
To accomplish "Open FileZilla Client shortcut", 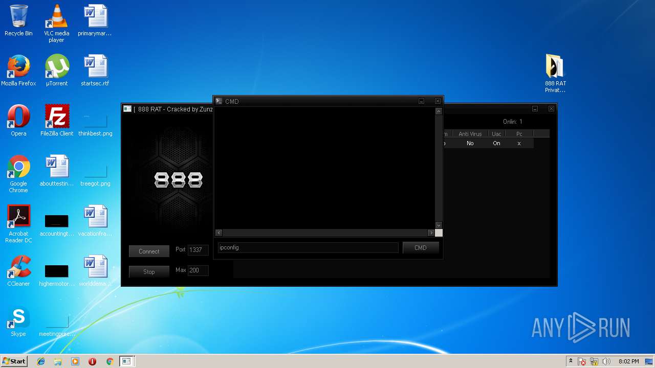I will 57,121.
